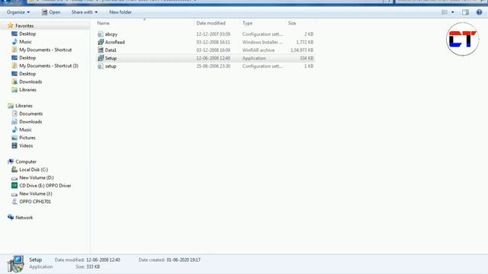Click the OPPO CPH1701 phone icon
The width and height of the screenshot is (488, 274).
point(14,201)
